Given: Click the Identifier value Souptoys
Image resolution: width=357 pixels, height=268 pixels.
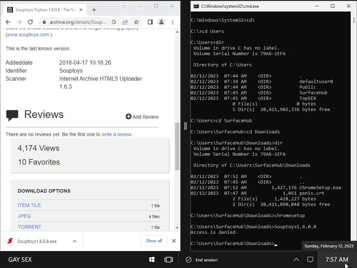Looking at the screenshot, I should (x=71, y=70).
